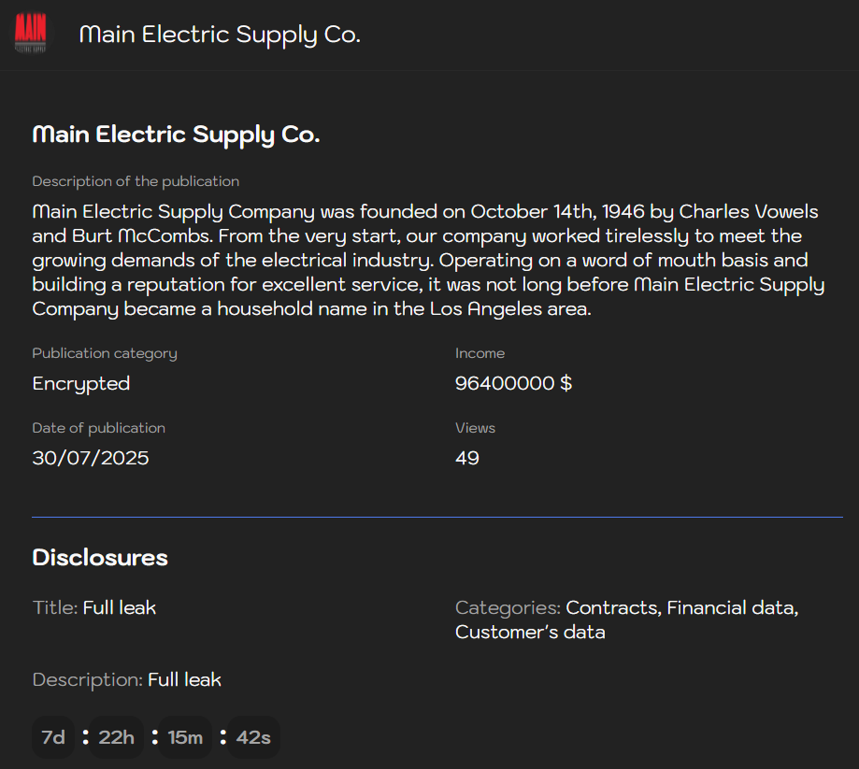Click the company description paragraph
The width and height of the screenshot is (859, 769).
coord(428,260)
